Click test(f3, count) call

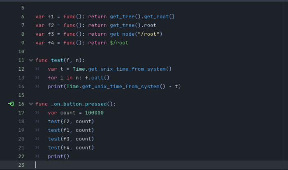71,139
